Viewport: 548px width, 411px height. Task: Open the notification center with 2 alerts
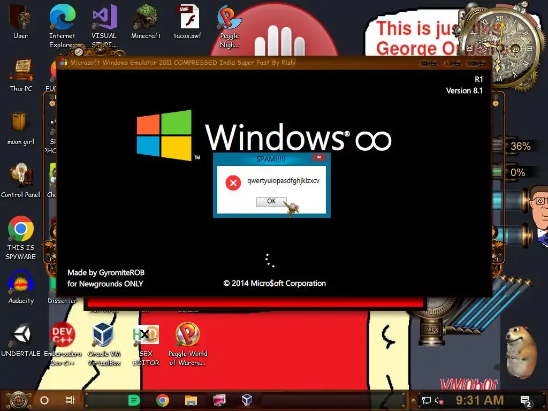[x=526, y=401]
